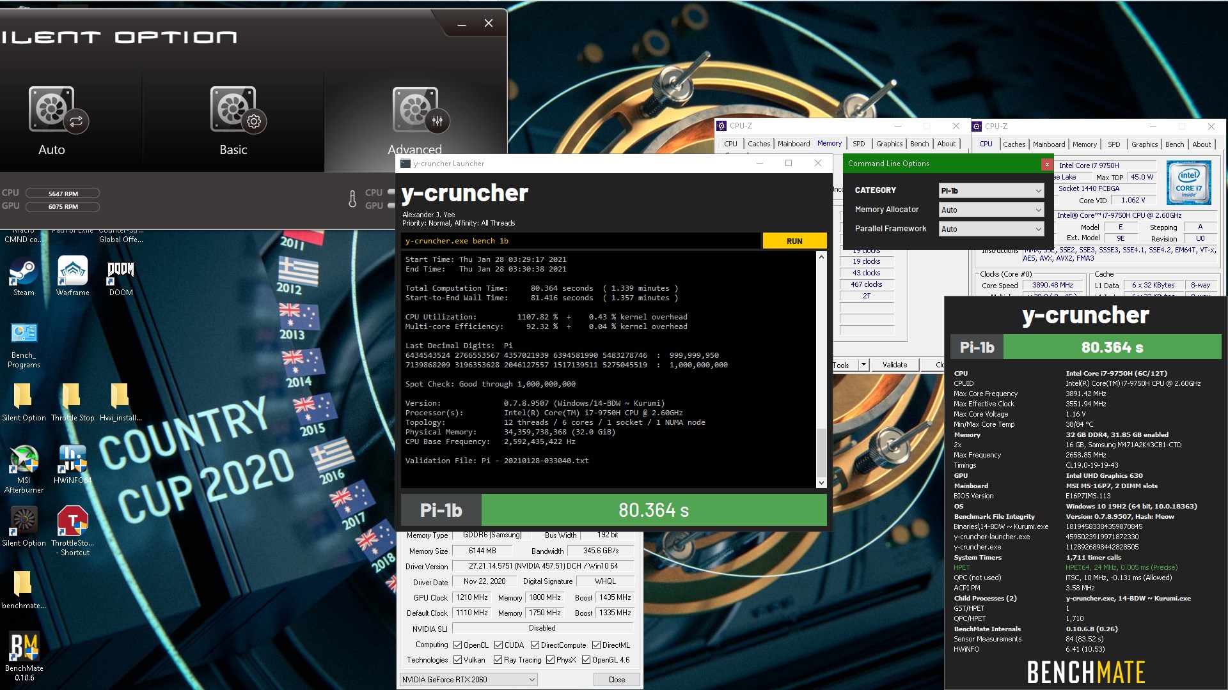
Task: Open Bench tab in right CPU-Z window
Action: [1174, 144]
